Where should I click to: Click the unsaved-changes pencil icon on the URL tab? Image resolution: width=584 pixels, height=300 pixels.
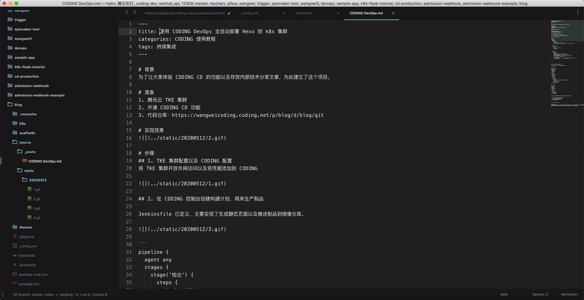[x=229, y=13]
